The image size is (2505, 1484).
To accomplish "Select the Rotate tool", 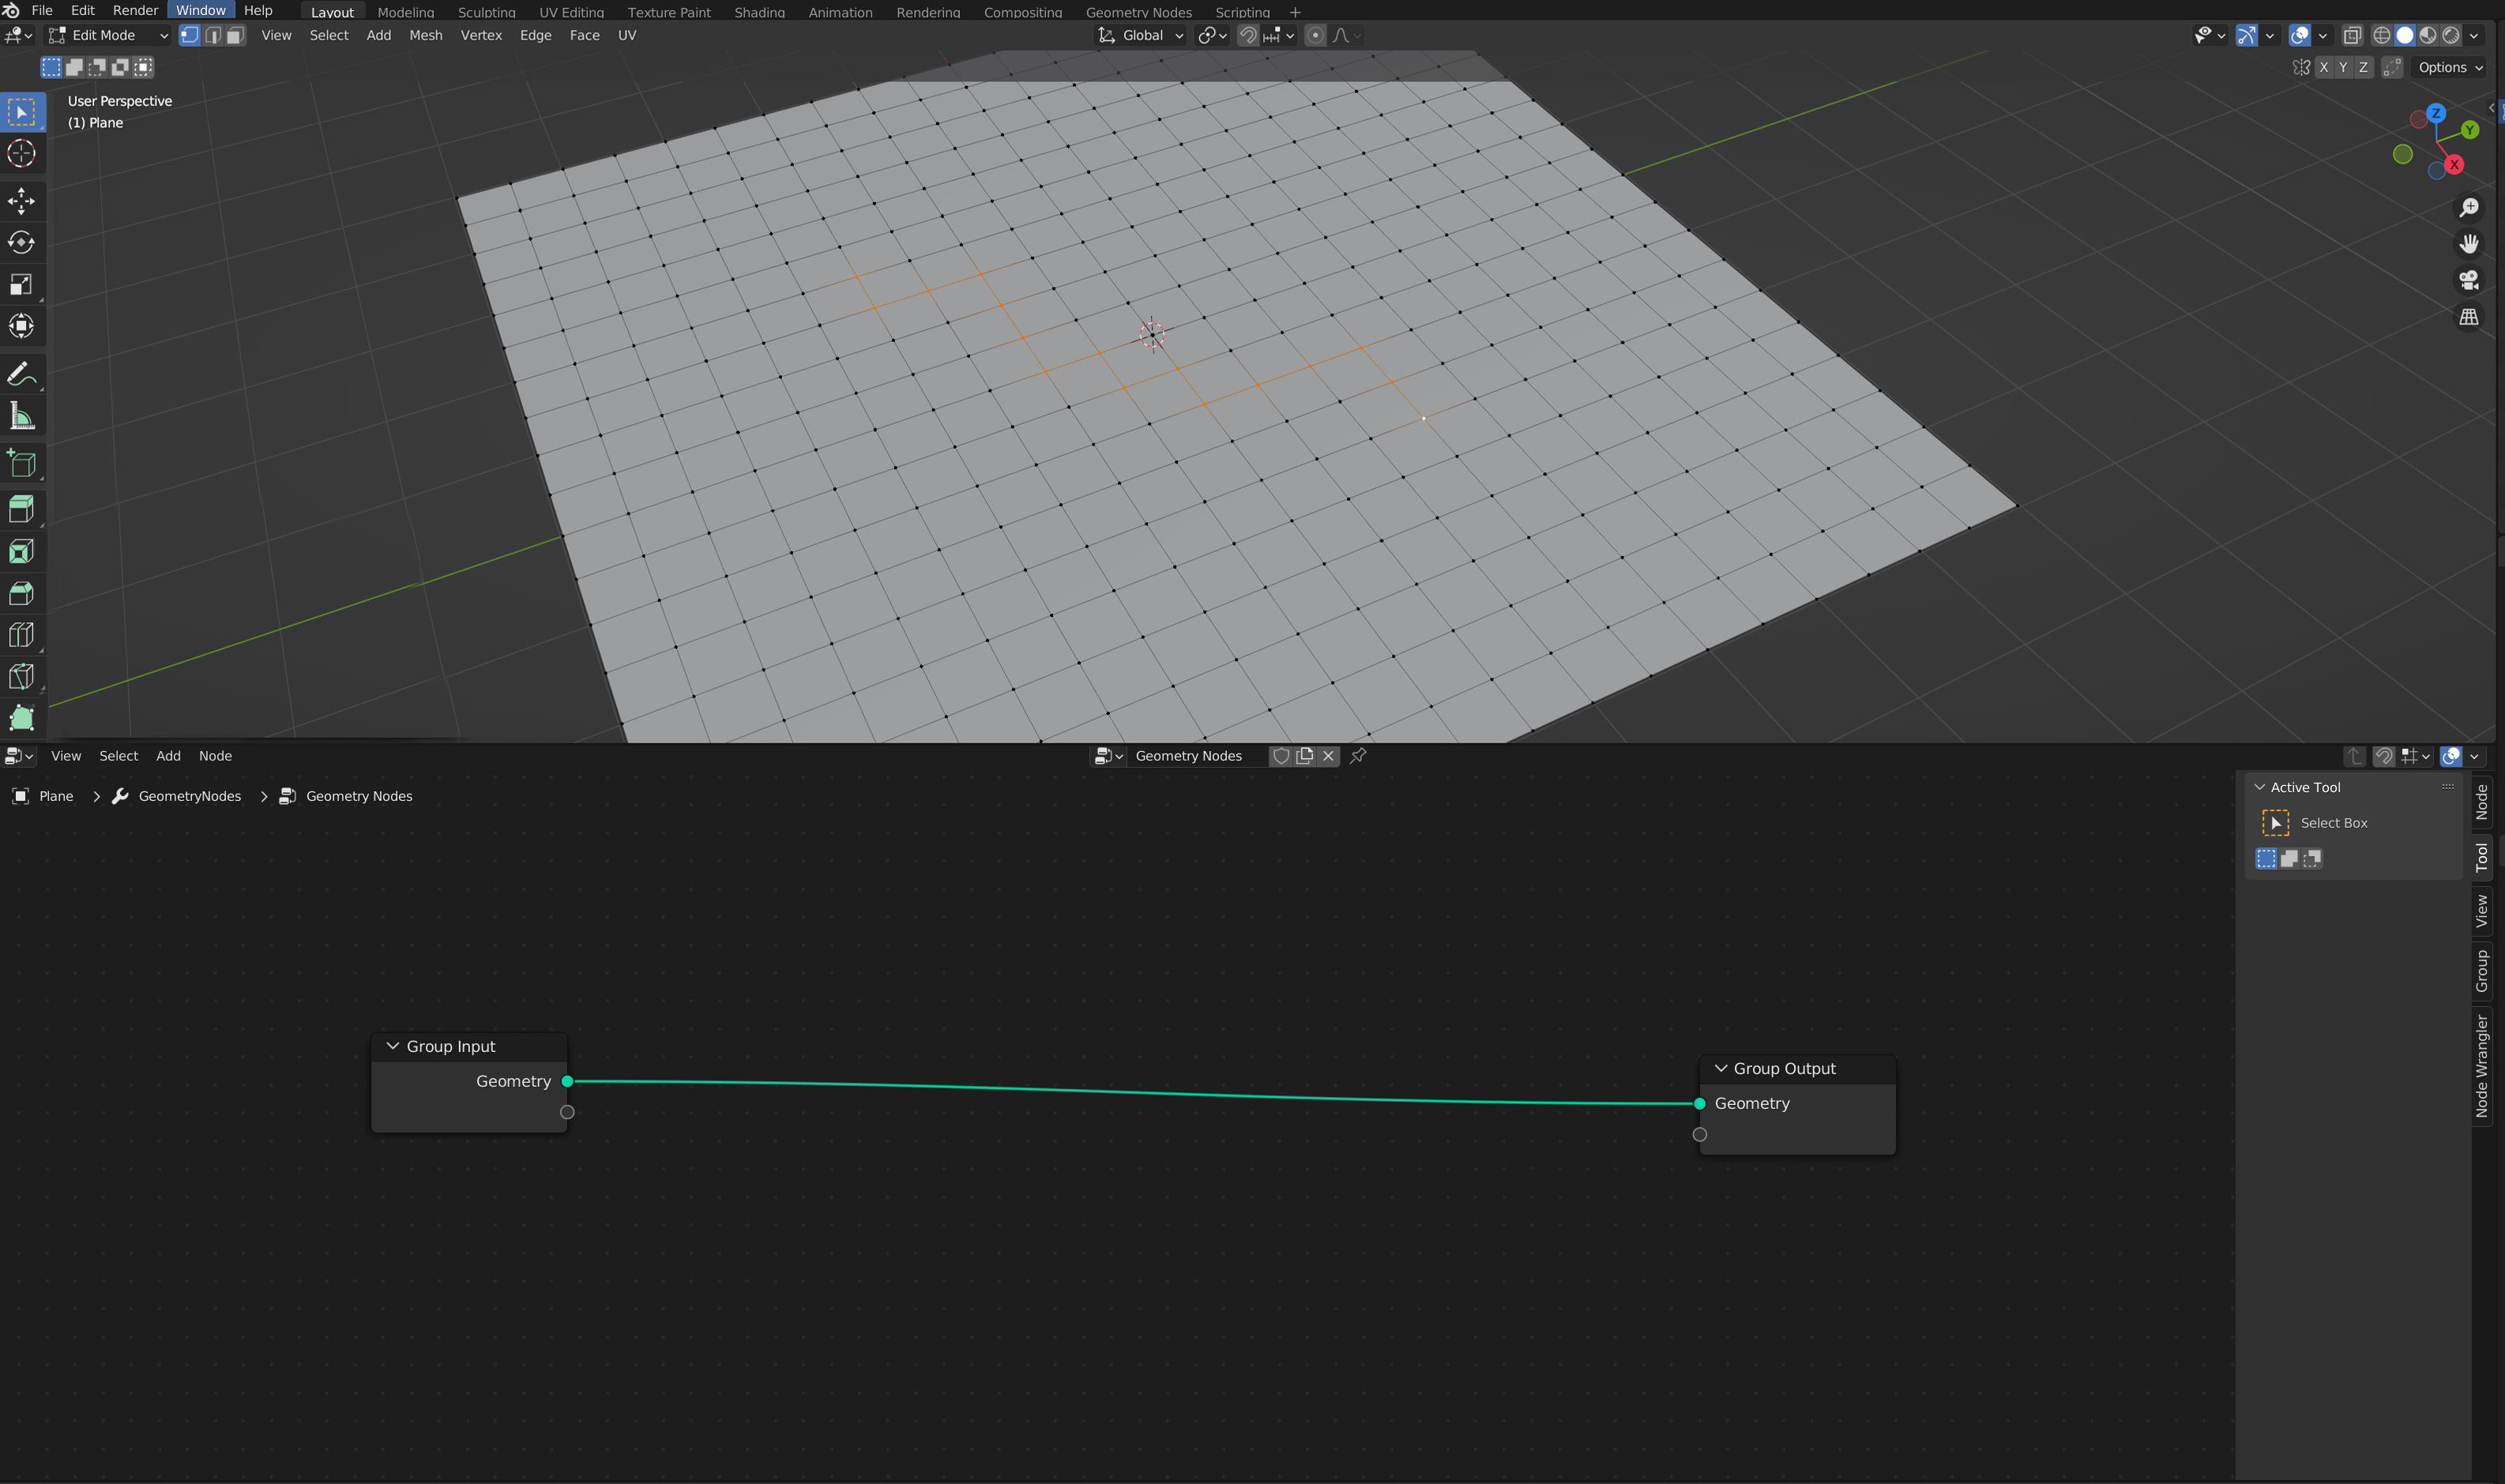I will click(21, 243).
